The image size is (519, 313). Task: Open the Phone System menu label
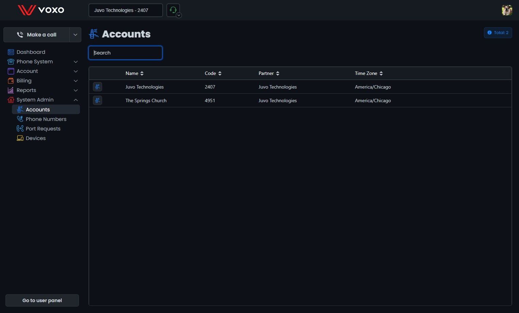pos(35,62)
